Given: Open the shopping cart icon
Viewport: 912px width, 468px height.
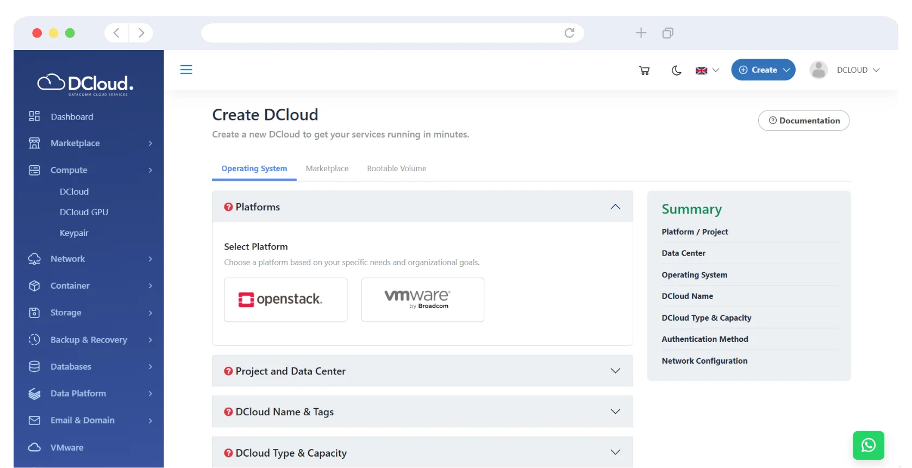Looking at the screenshot, I should (644, 70).
